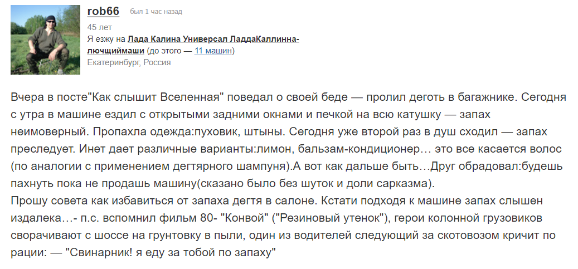Select the "45 лет" age text
Viewport: 578px width, 269px height.
coord(100,27)
